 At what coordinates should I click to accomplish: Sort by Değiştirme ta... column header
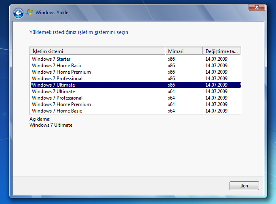click(221, 51)
